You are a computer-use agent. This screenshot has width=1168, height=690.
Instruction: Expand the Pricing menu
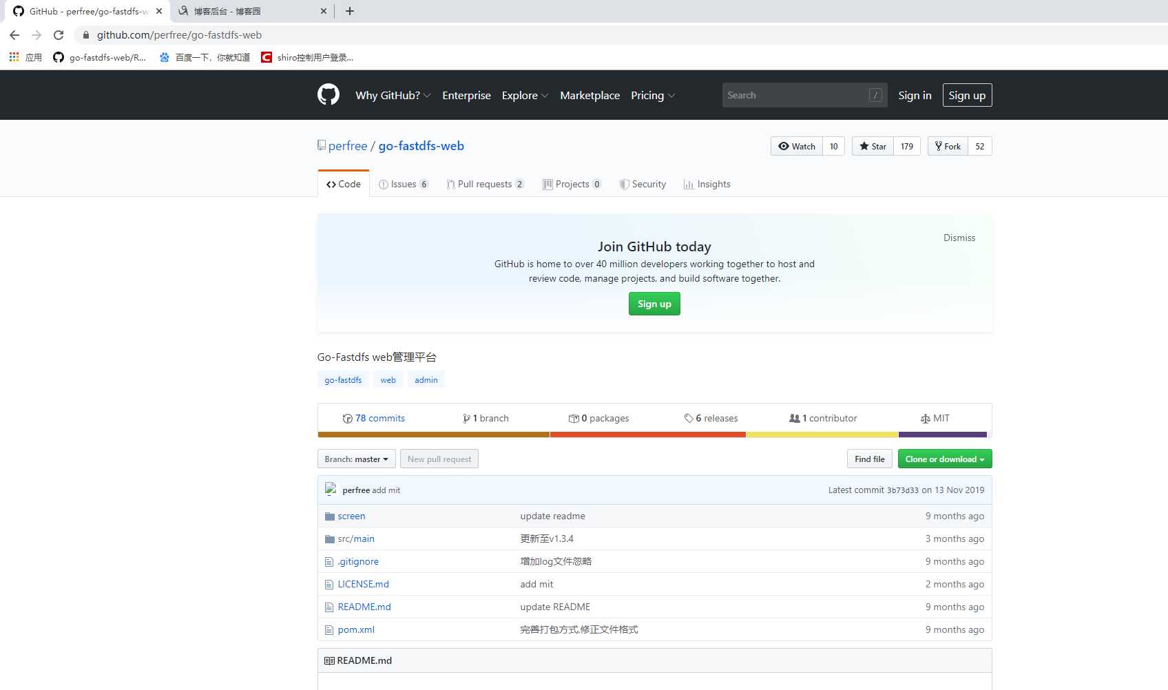click(x=653, y=95)
